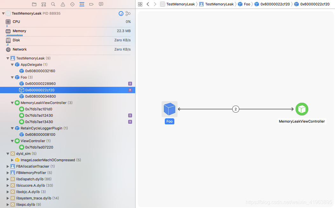Select the breakpoint diamond icon

72,4
